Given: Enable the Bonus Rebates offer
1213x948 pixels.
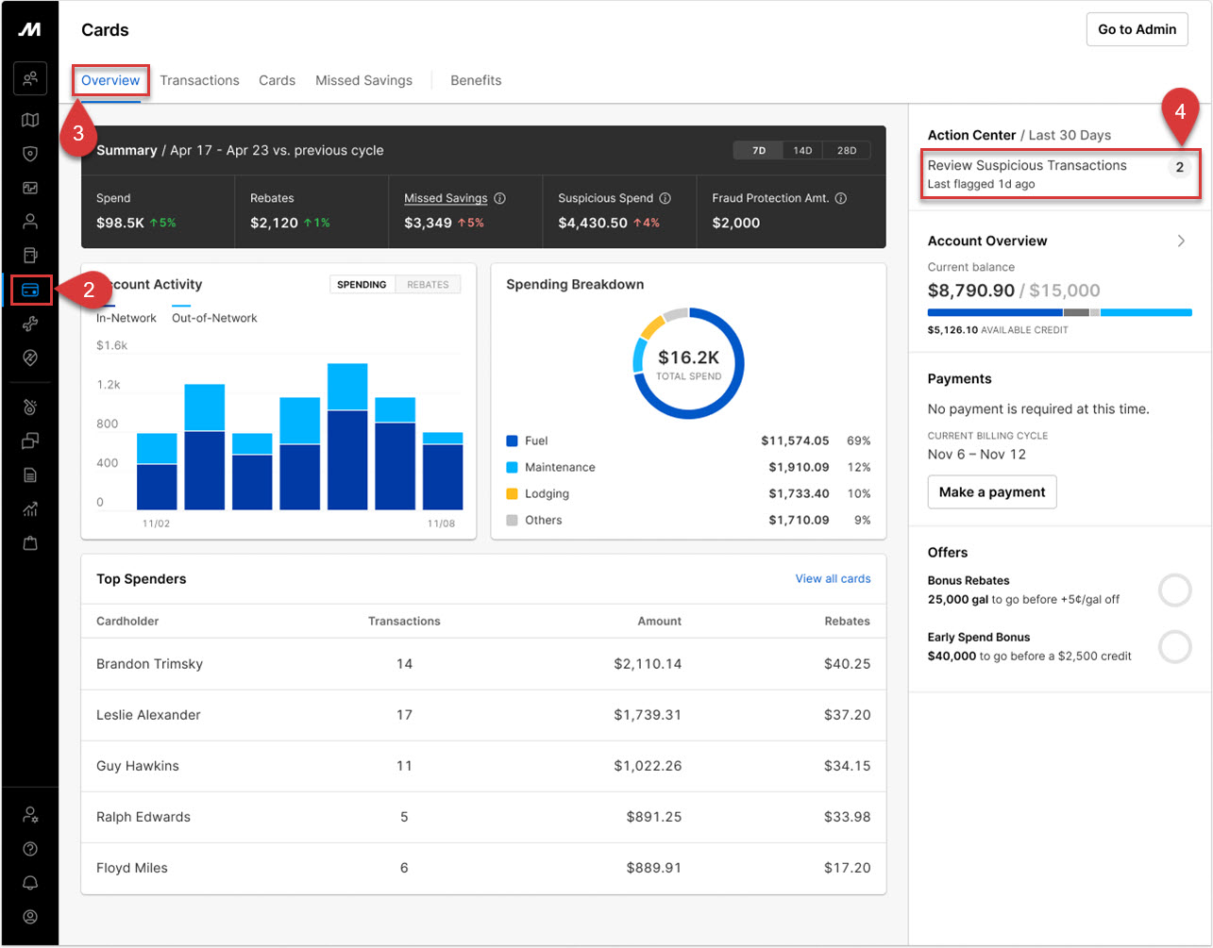Looking at the screenshot, I should pyautogui.click(x=1175, y=590).
